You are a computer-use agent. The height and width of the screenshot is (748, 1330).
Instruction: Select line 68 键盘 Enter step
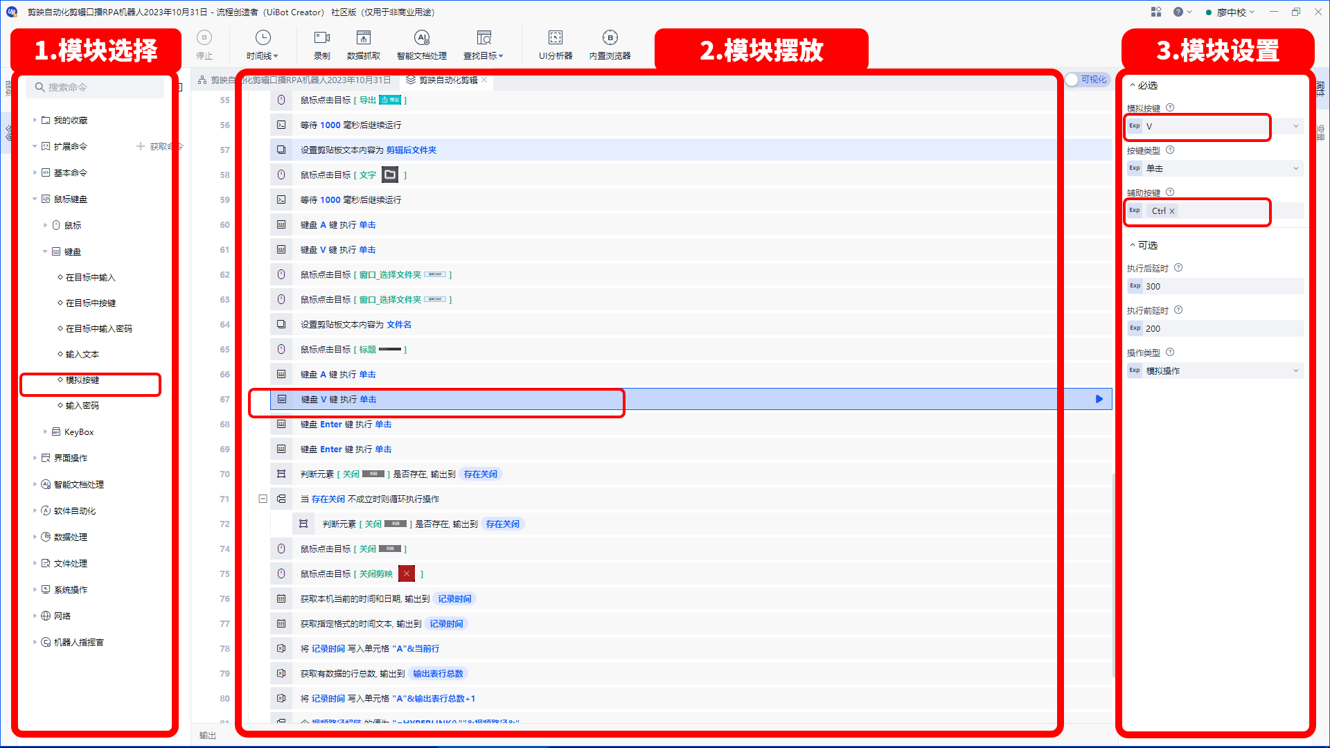pos(691,424)
